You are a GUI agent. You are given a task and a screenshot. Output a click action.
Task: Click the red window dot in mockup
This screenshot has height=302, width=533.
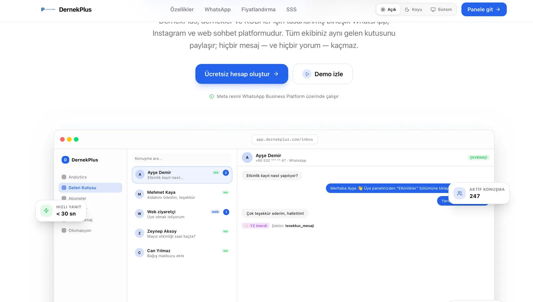pyautogui.click(x=62, y=140)
